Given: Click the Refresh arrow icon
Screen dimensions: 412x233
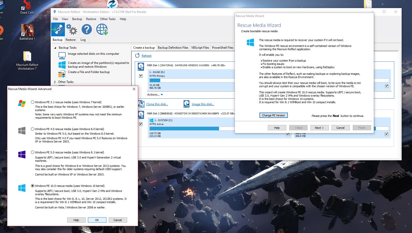Looking at the screenshot, I should tap(137, 56).
